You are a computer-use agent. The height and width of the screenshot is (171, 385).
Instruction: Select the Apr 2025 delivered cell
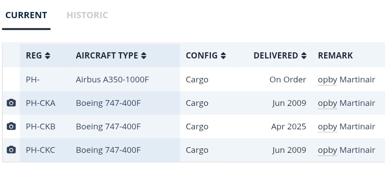[x=275, y=126]
